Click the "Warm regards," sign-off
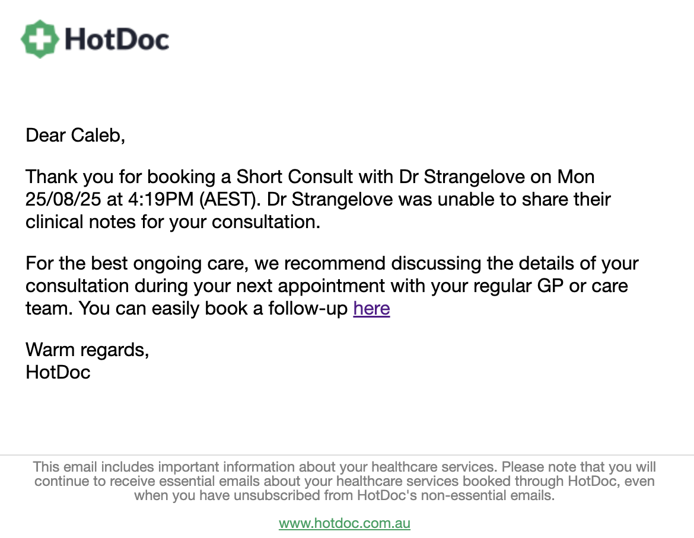694x538 pixels. (x=87, y=350)
